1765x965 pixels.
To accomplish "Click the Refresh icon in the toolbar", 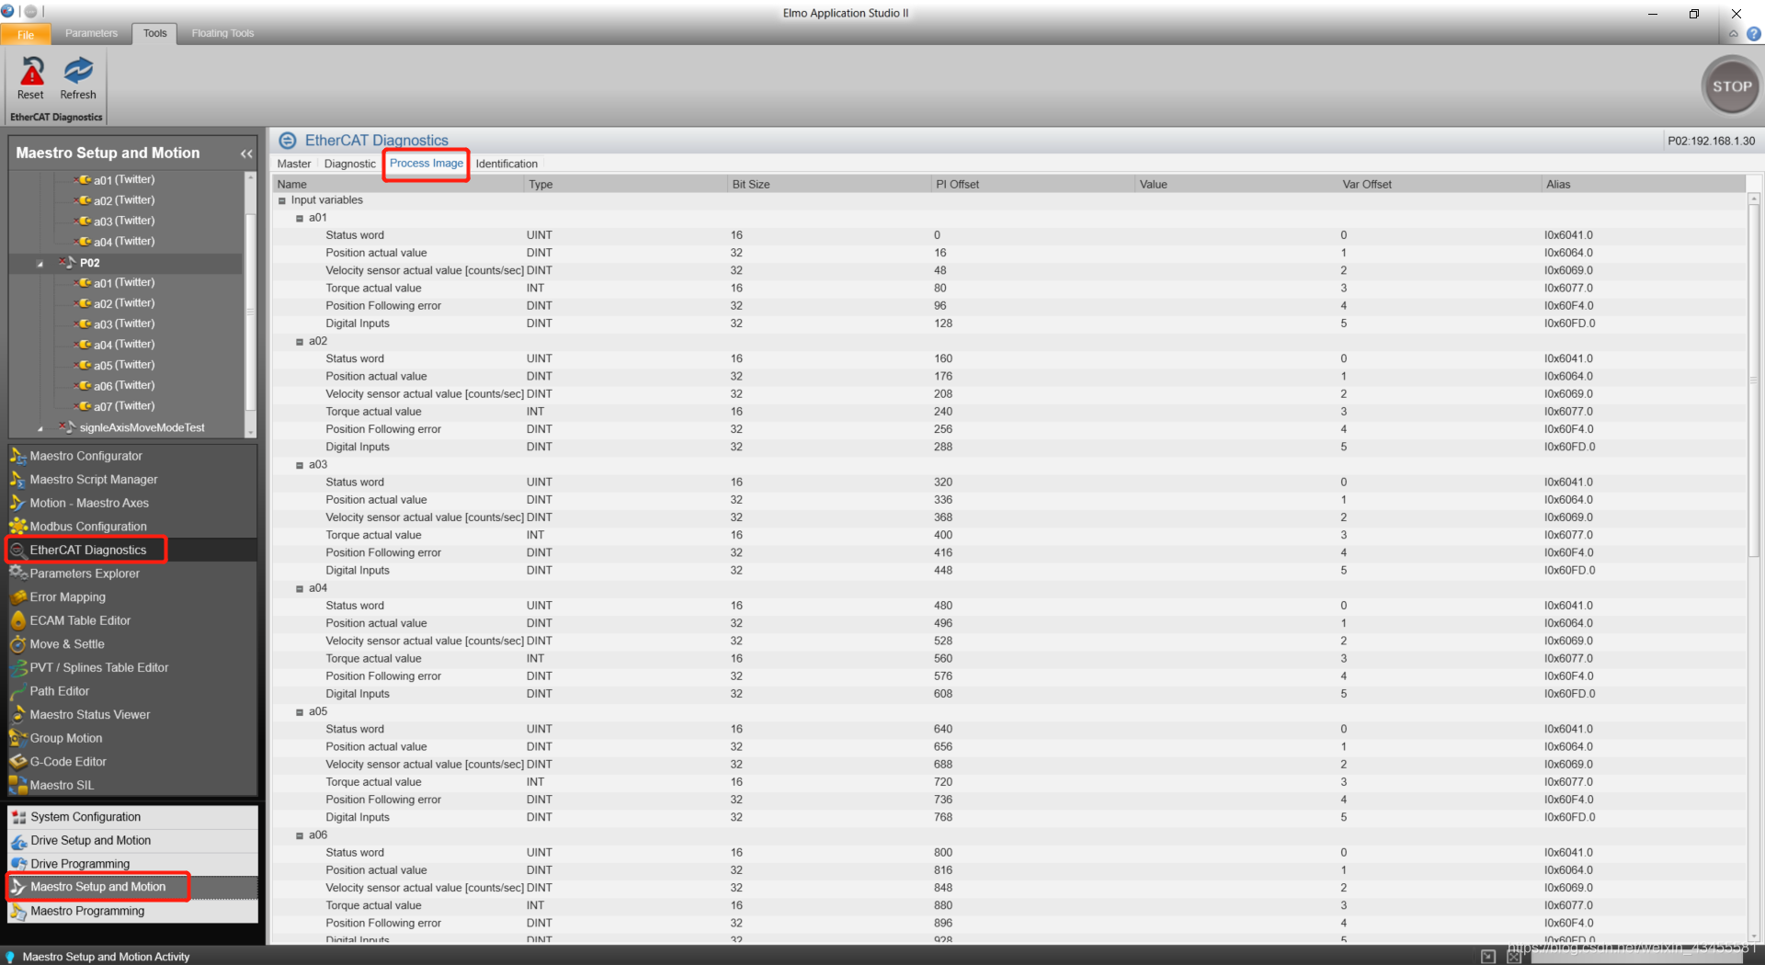I will click(x=78, y=71).
